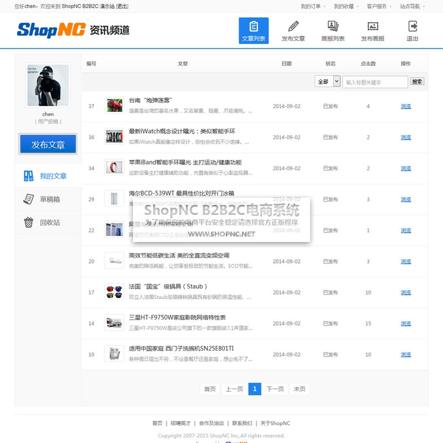Click 浏览 link for article 10
The height and width of the screenshot is (443, 443).
[406, 355]
